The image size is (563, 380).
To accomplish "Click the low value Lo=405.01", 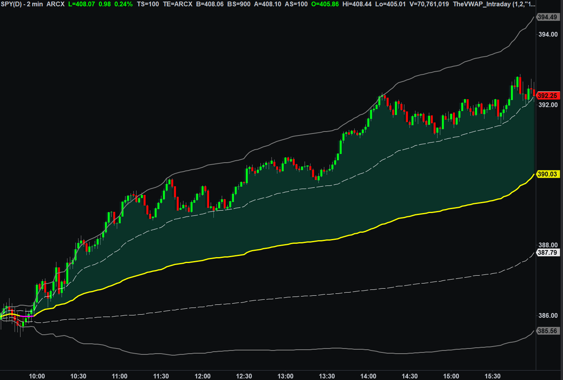I will tap(390, 4).
